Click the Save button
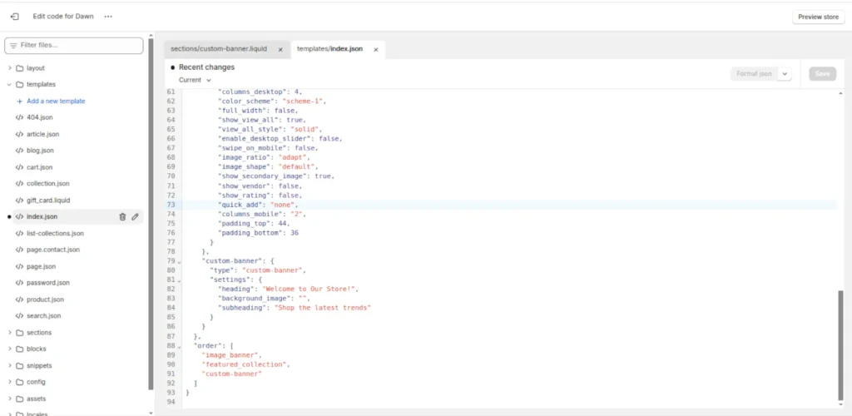This screenshot has height=416, width=852. [822, 74]
